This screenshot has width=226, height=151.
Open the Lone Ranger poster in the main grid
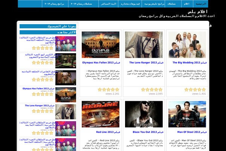tap(144, 45)
